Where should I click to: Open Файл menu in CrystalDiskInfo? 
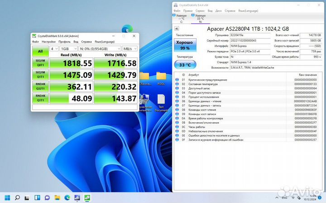[x=177, y=11]
